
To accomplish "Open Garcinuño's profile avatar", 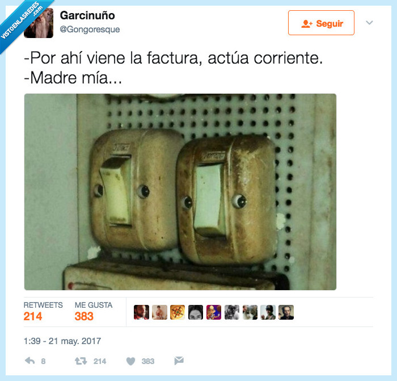I will [39, 23].
